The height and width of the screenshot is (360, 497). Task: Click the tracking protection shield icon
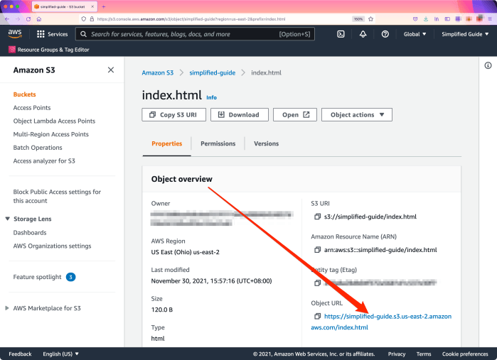click(83, 19)
